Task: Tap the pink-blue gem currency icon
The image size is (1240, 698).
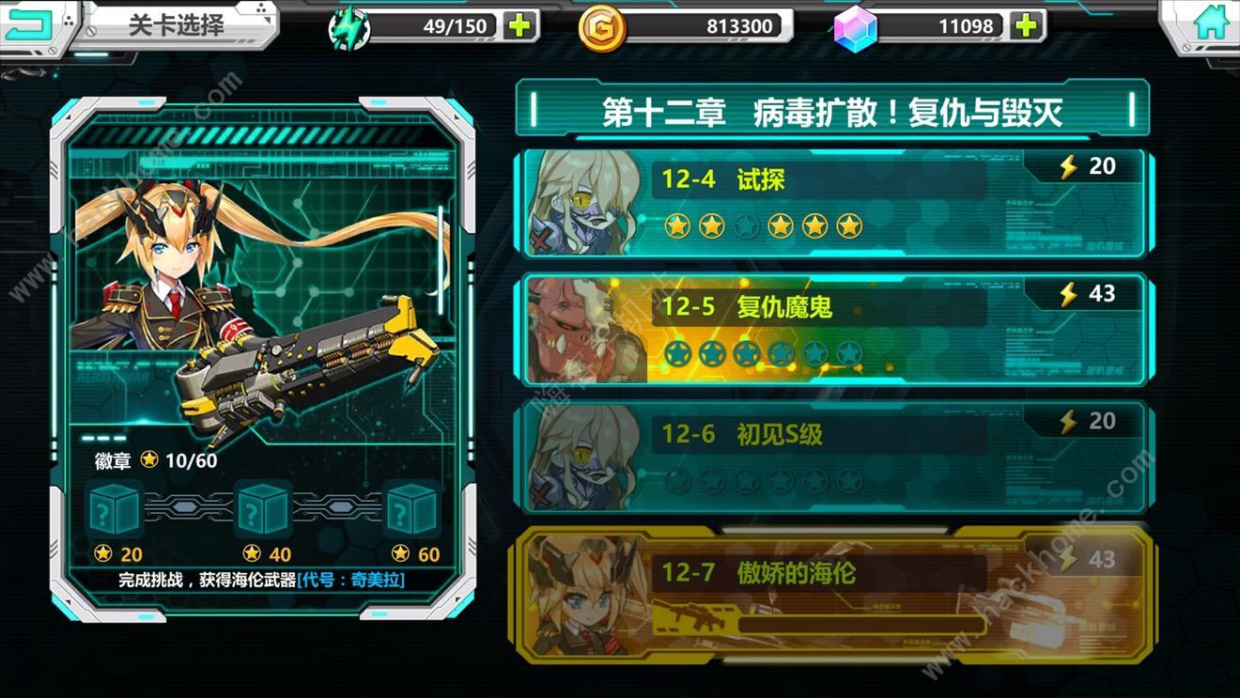Action: tap(855, 28)
